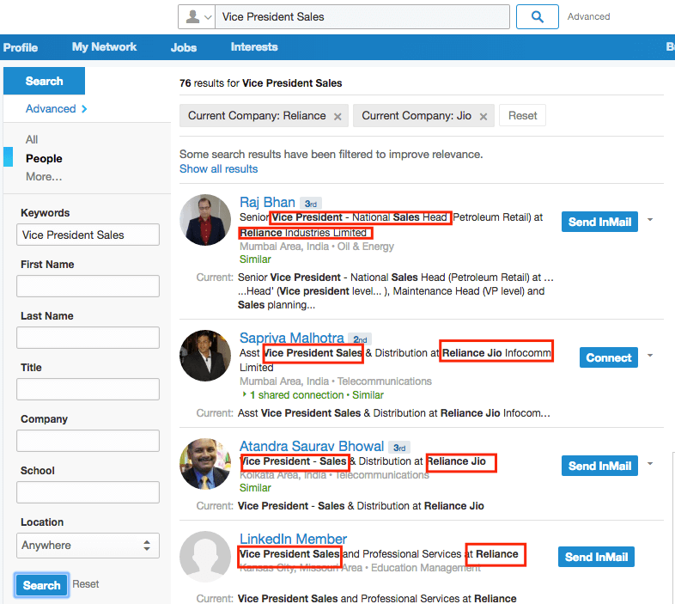Remove the Current Company: Jio filter

pyautogui.click(x=483, y=116)
